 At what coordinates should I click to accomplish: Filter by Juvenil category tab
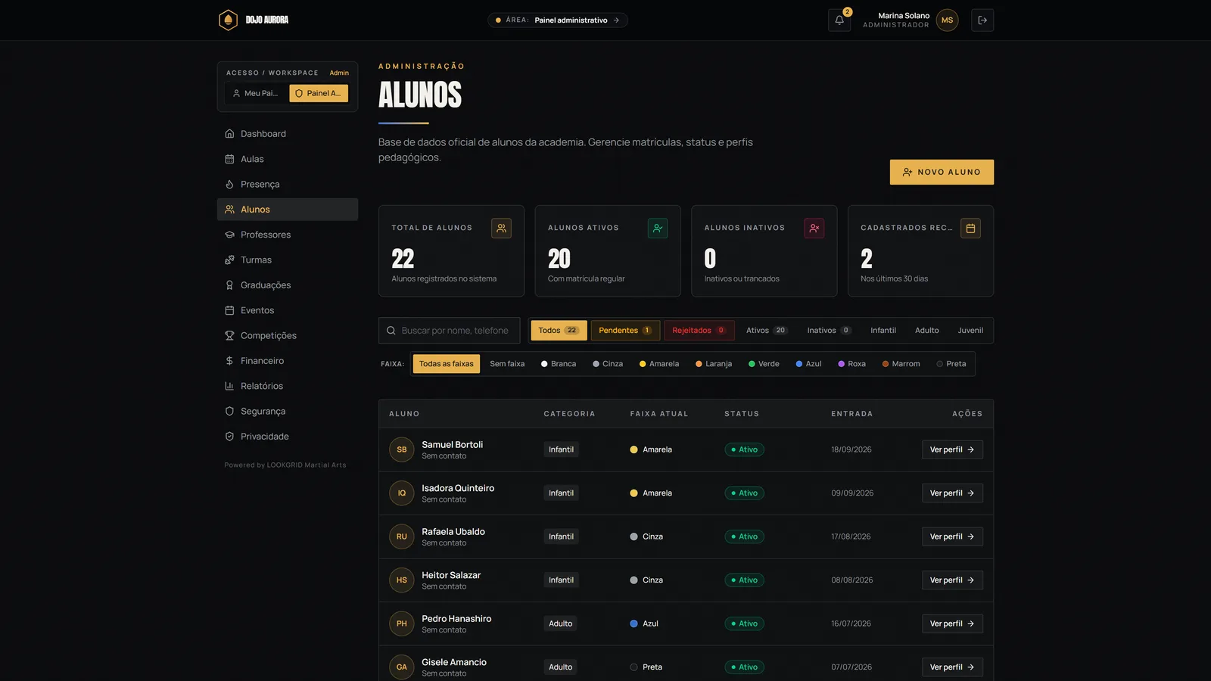[970, 331]
